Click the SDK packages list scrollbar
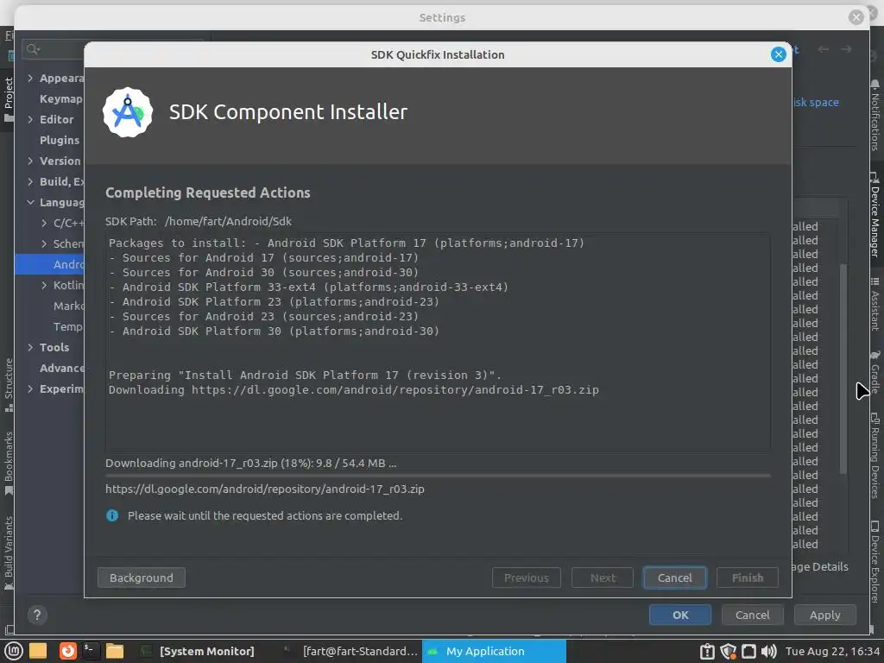Image resolution: width=884 pixels, height=663 pixels. point(843,369)
